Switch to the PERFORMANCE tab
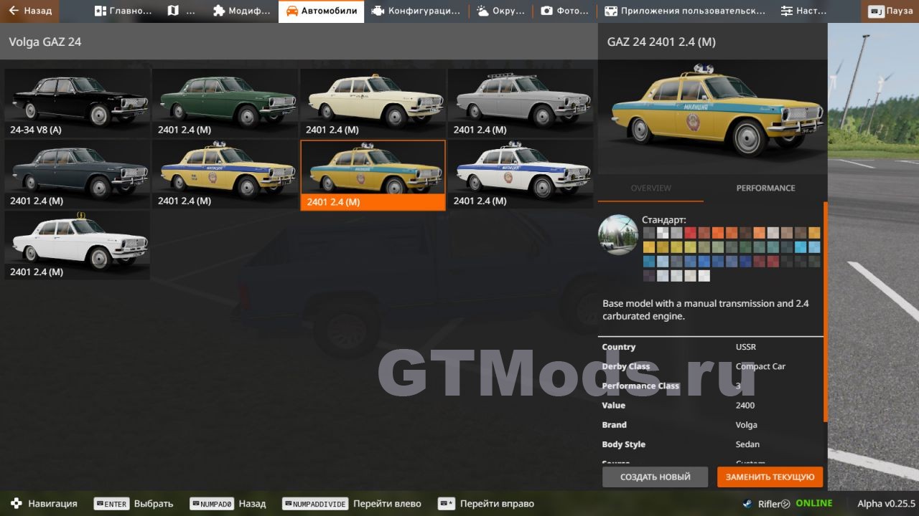919x516 pixels. [765, 188]
